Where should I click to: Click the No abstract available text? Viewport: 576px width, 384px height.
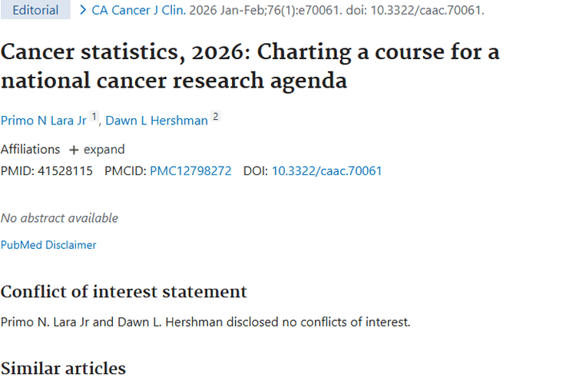[59, 218]
